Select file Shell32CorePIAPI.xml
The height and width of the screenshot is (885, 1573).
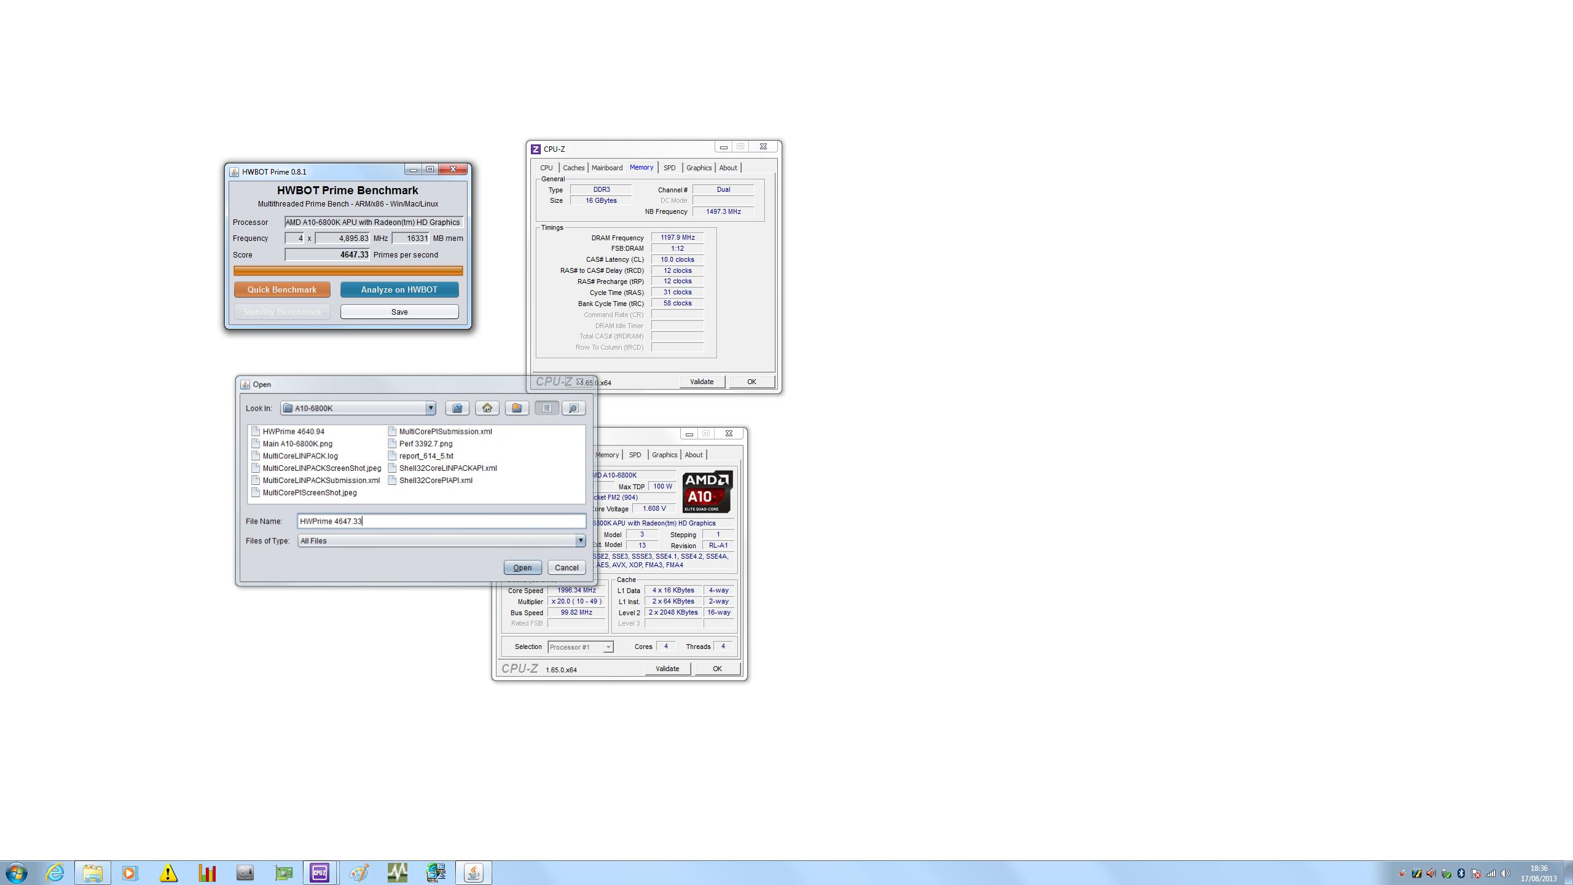pos(430,481)
